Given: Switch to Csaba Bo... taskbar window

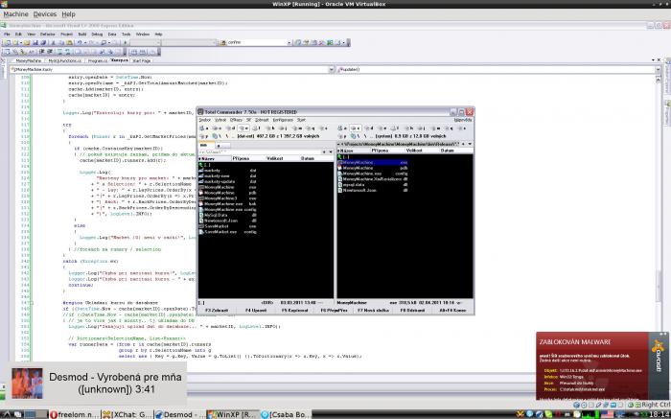Looking at the screenshot, I should [286, 414].
